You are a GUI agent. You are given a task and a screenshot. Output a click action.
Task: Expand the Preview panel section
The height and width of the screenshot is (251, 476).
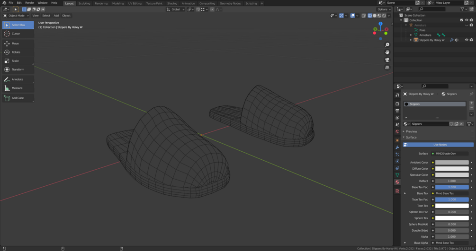coord(411,131)
